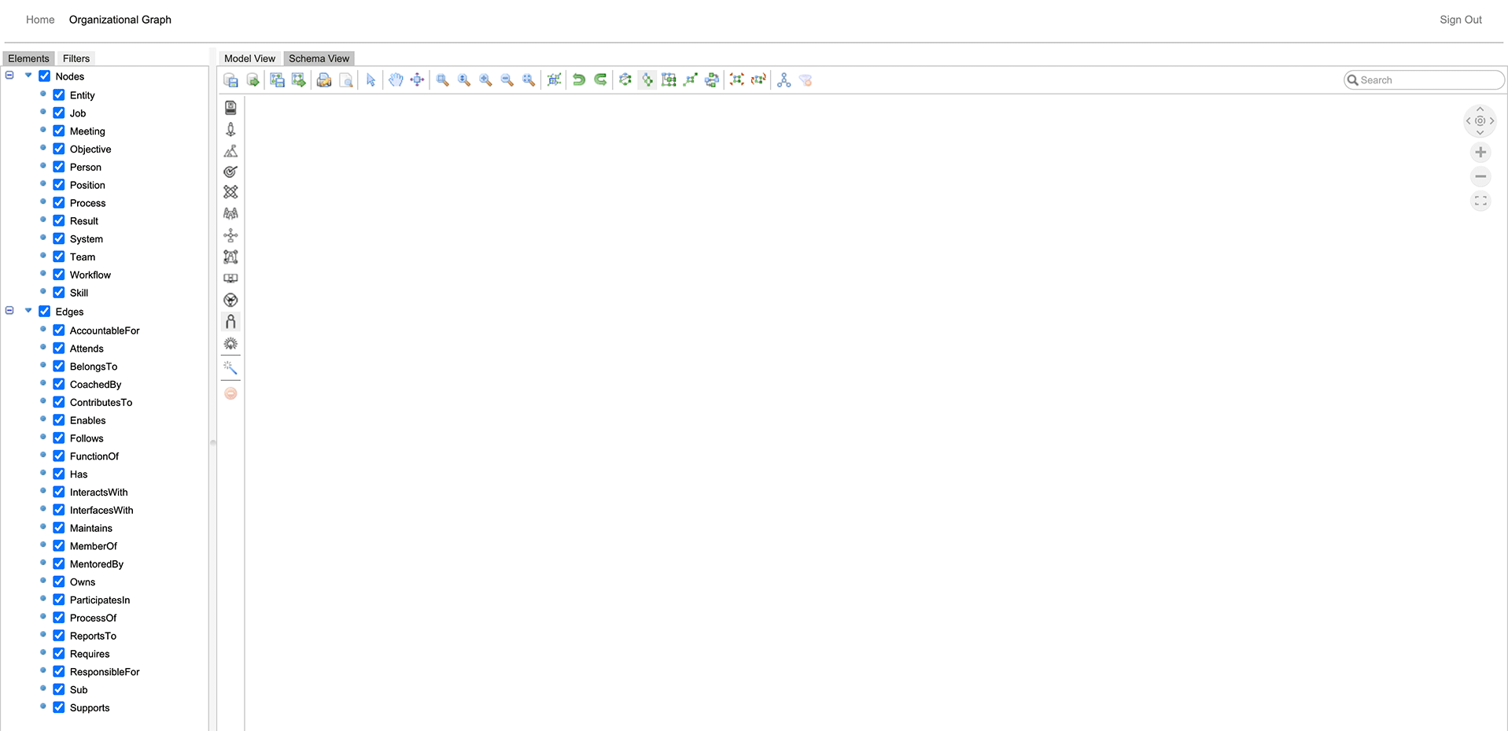Click the green undo arrow in toolbar
The height and width of the screenshot is (731, 1508).
click(579, 79)
